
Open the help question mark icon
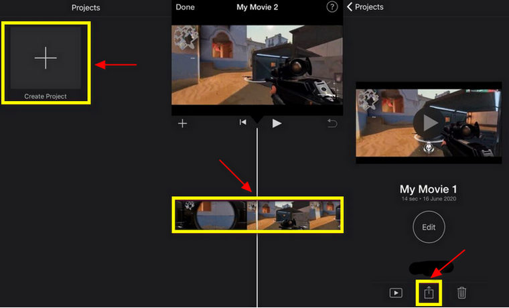click(x=332, y=7)
